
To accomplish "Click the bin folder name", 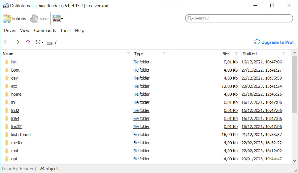I will coord(14,62).
